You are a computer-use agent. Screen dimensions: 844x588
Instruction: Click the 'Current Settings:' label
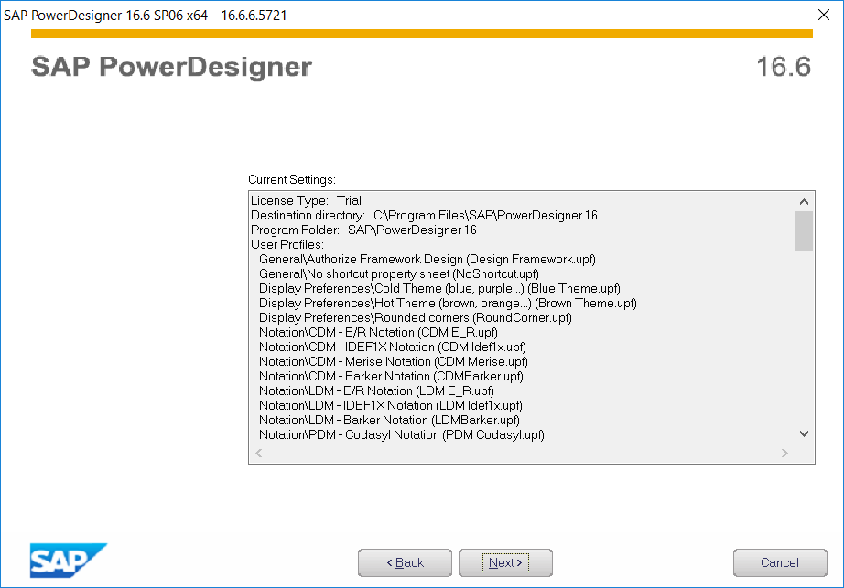click(292, 179)
